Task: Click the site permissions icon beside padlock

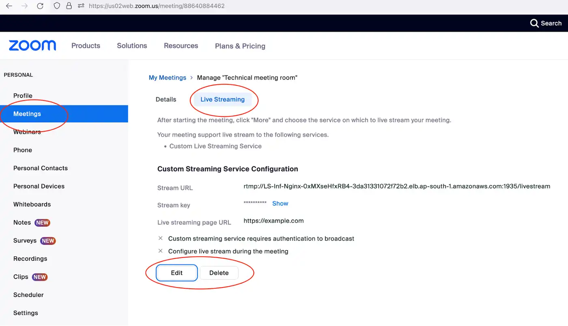Action: (x=81, y=6)
